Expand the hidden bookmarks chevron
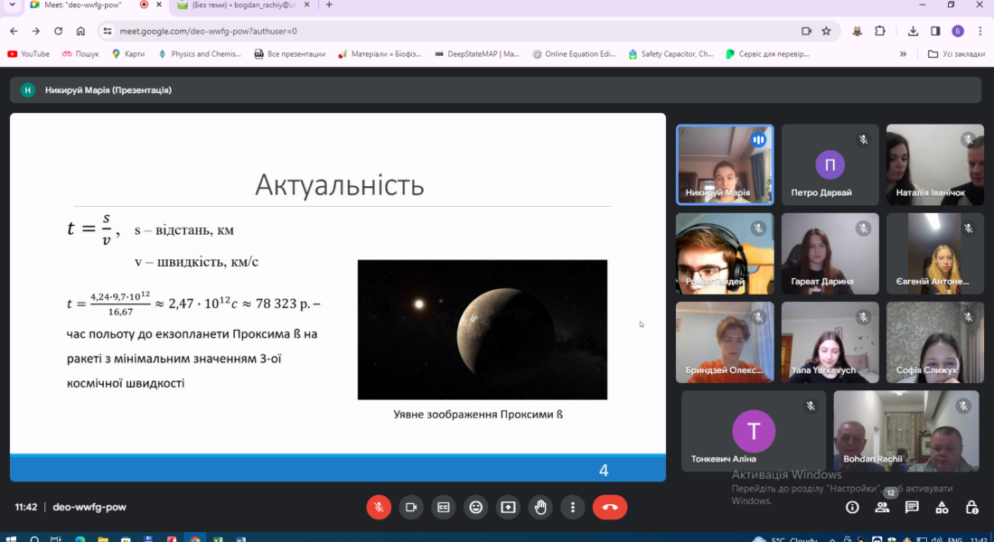This screenshot has height=542, width=994. [x=903, y=54]
